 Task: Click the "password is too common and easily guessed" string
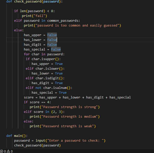point(77,25)
